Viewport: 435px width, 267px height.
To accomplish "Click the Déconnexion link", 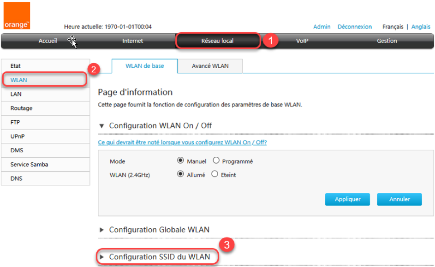I will 354,27.
